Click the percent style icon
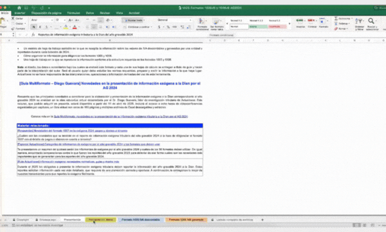 (x=168, y=27)
